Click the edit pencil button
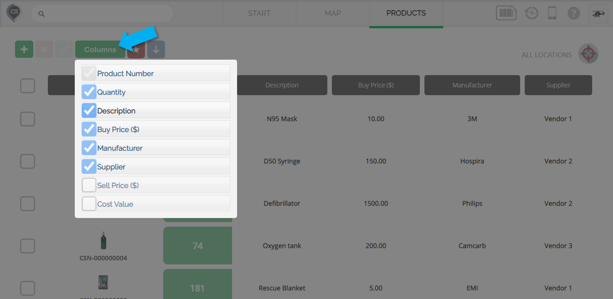613x299 pixels. coord(64,49)
